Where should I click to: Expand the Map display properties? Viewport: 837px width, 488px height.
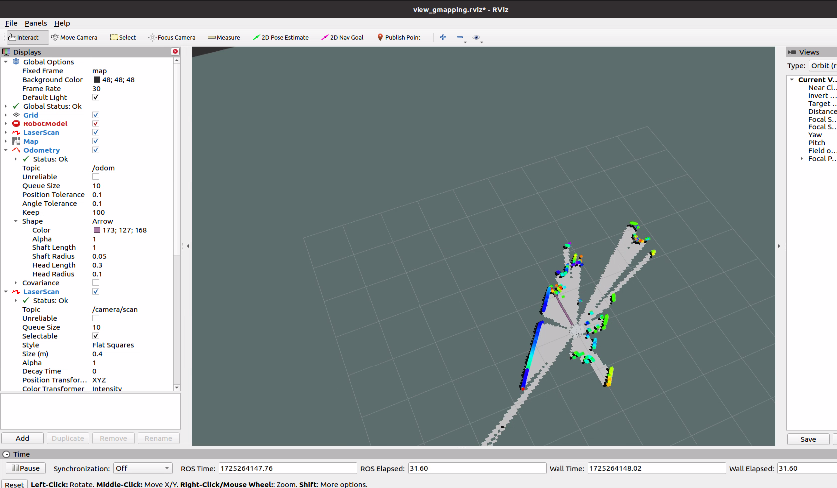tap(6, 141)
